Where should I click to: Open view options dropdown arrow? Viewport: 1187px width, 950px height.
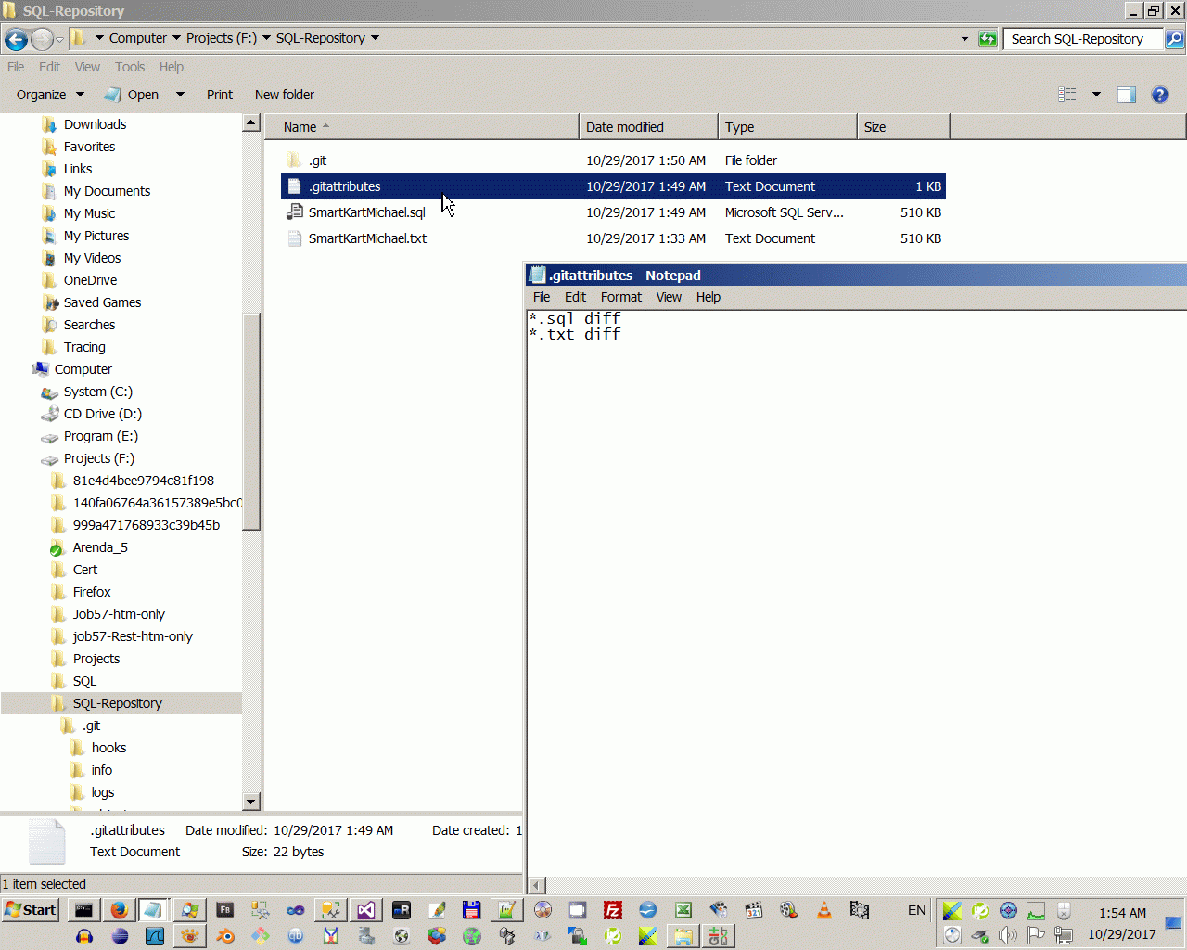pos(1096,95)
